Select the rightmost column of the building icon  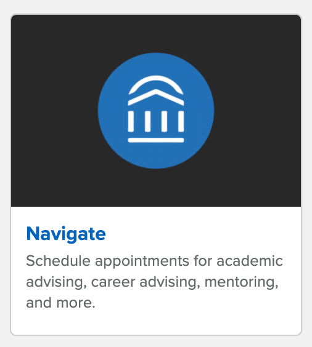[181, 121]
